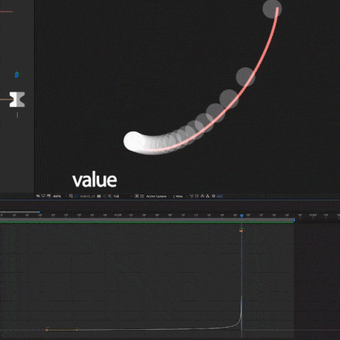This screenshot has width=340, height=340.
Task: Toggle the transparency grid icon
Action: (142, 196)
